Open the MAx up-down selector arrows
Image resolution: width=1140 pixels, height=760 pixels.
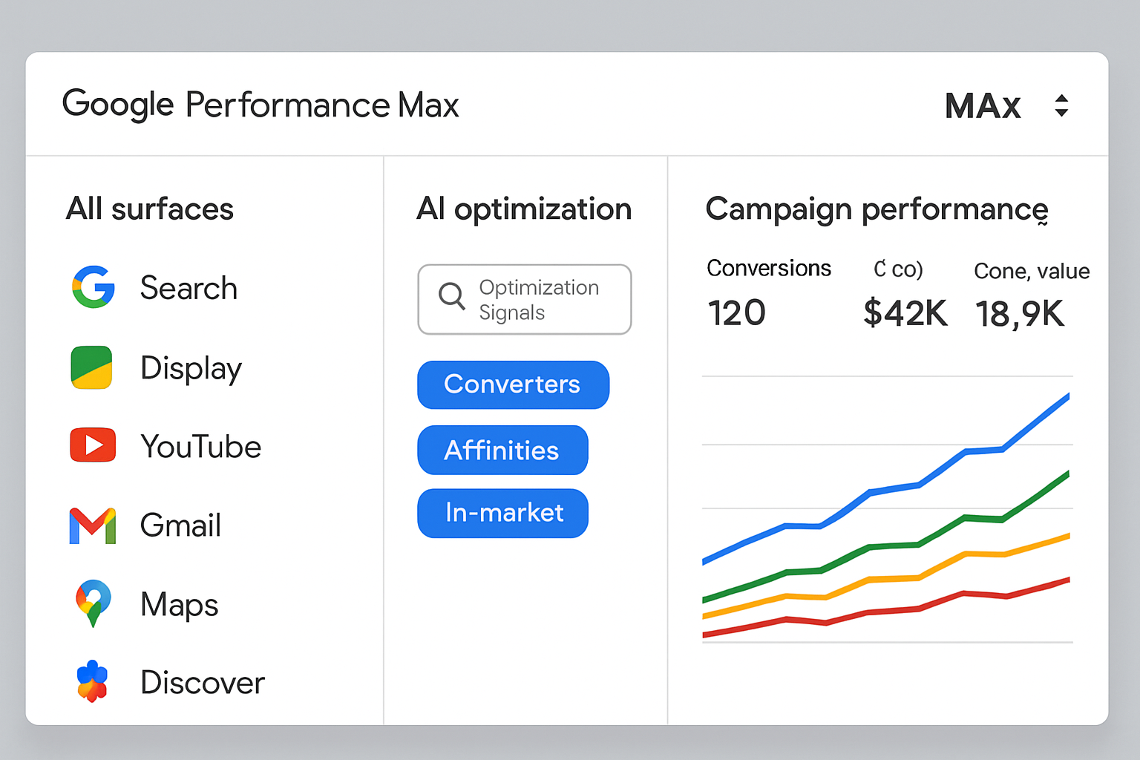pos(1061,105)
